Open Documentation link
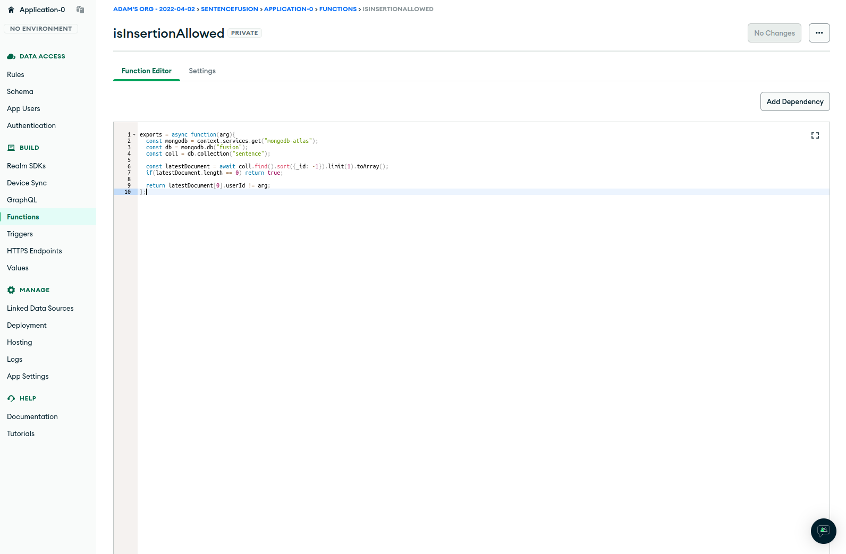 32,416
